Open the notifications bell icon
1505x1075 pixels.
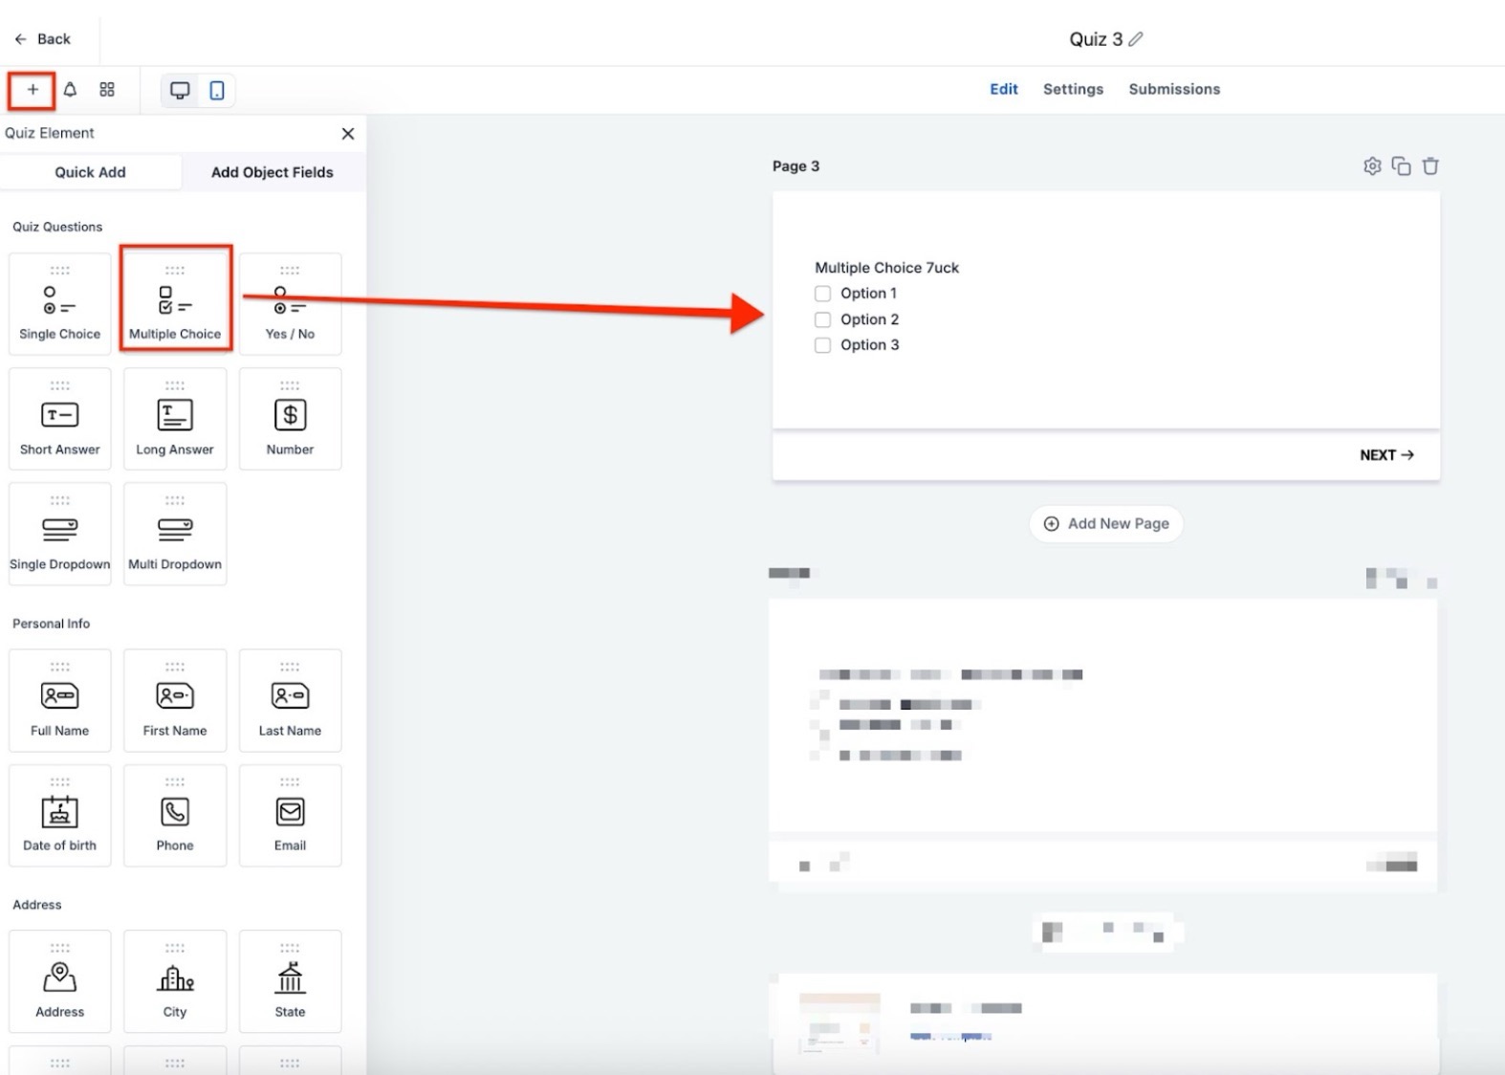tap(70, 90)
